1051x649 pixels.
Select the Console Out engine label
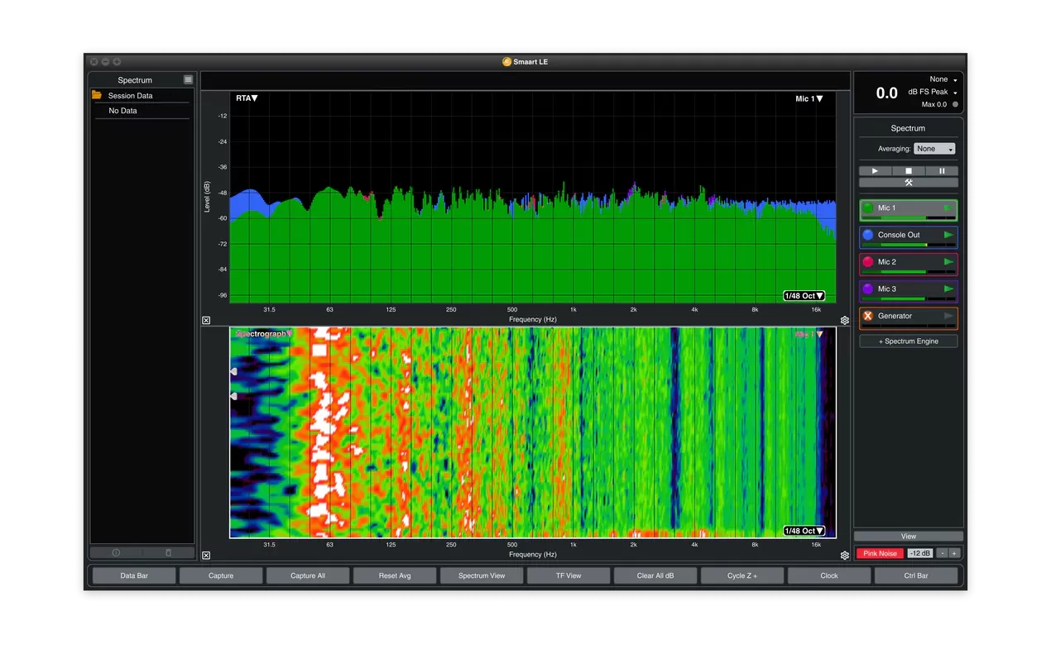899,235
